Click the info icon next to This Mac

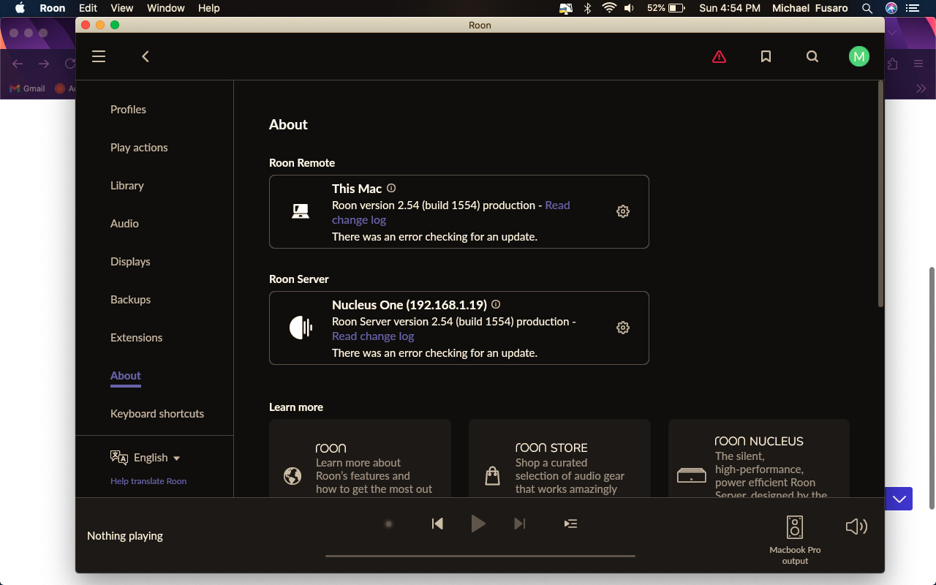pos(390,188)
